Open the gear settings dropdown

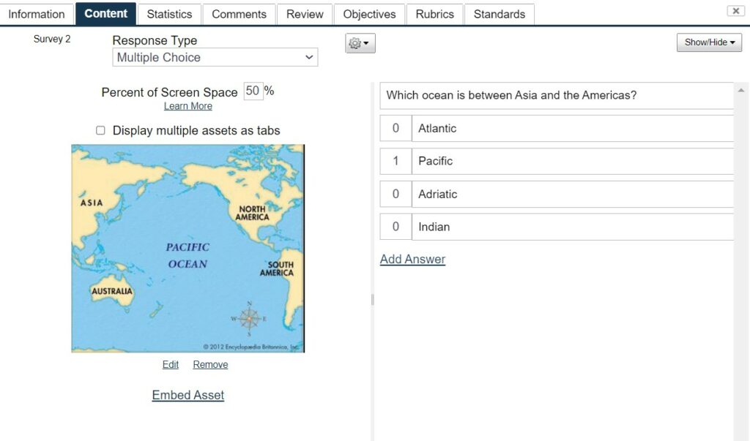360,43
